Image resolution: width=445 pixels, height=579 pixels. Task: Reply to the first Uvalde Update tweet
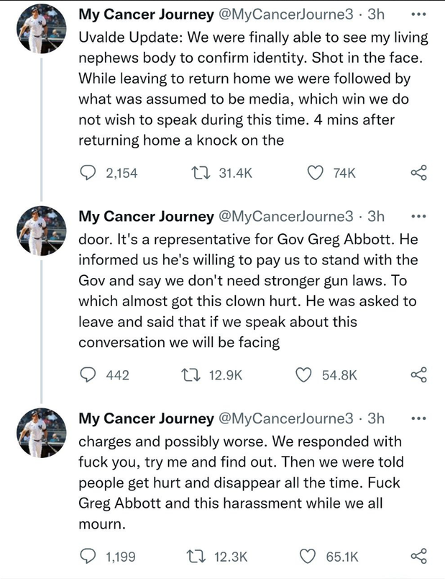[x=87, y=173]
